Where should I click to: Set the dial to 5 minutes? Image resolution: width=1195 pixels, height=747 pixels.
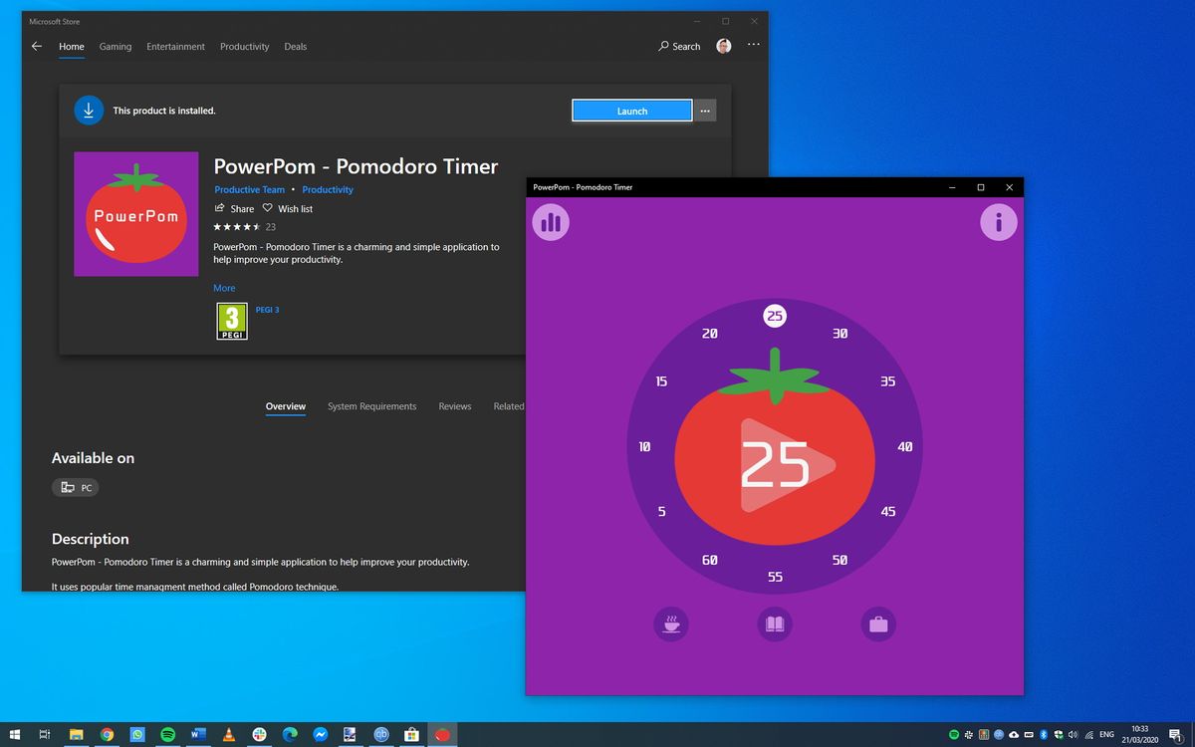point(661,511)
